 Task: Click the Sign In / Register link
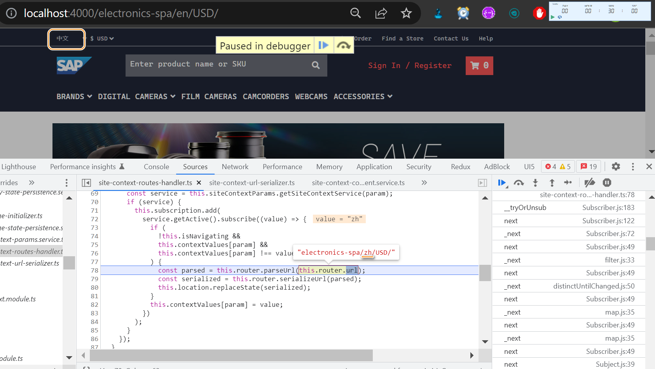pyautogui.click(x=410, y=65)
